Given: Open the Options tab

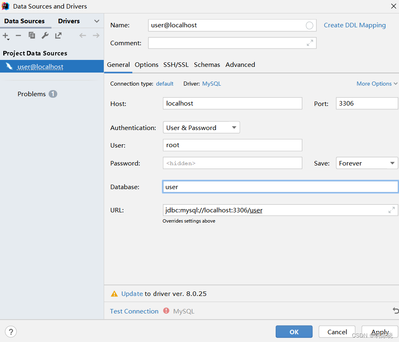Looking at the screenshot, I should click(x=147, y=65).
